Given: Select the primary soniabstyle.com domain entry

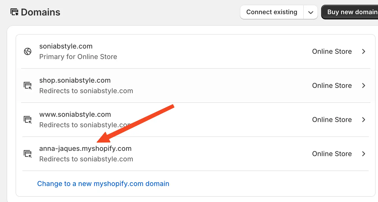Looking at the screenshot, I should [x=66, y=46].
